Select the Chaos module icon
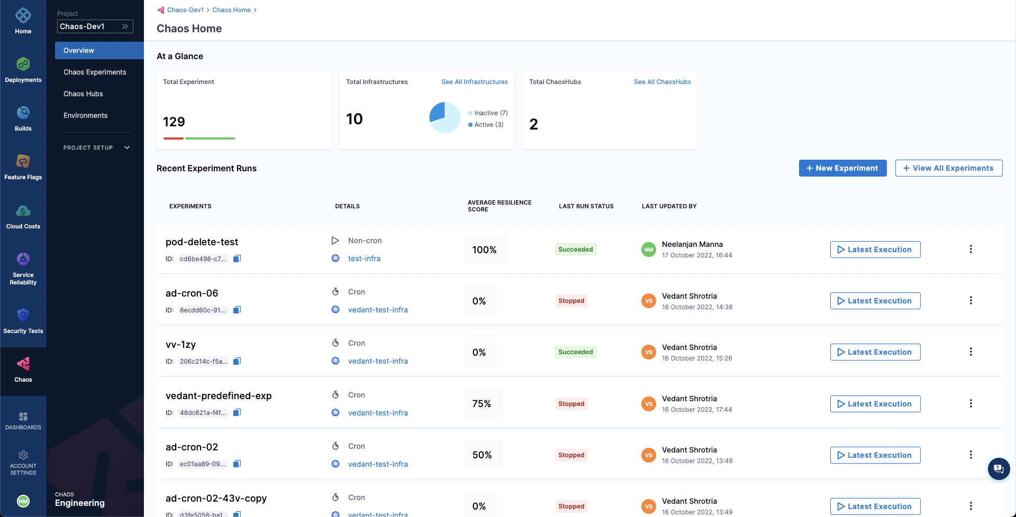Screen dimensions: 1016x517 pyautogui.click(x=23, y=364)
